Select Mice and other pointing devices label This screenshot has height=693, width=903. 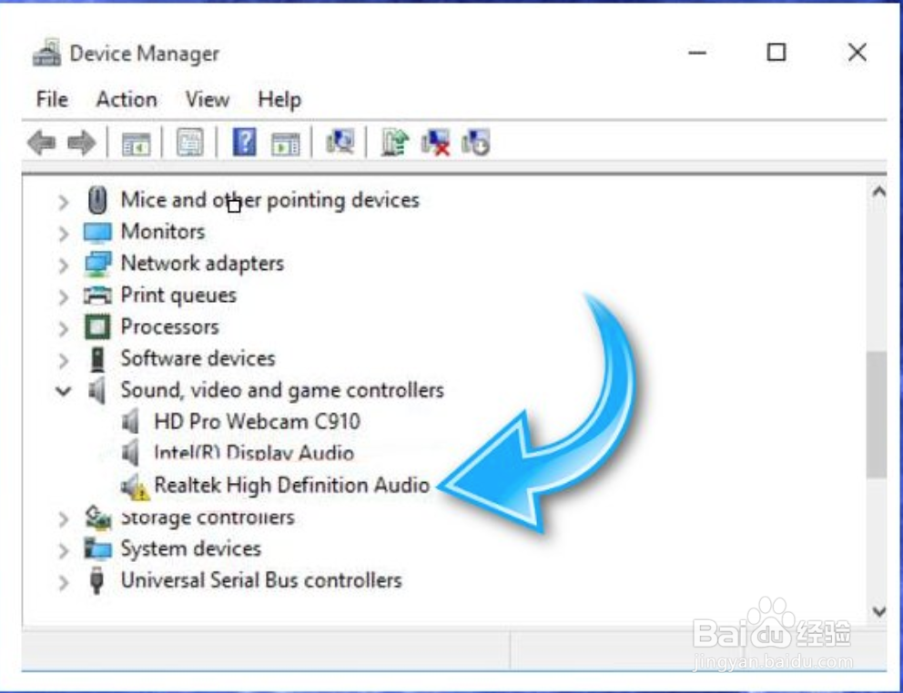tap(270, 200)
